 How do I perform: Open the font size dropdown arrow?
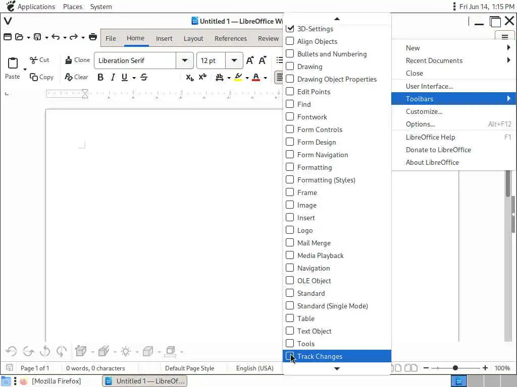coord(234,60)
